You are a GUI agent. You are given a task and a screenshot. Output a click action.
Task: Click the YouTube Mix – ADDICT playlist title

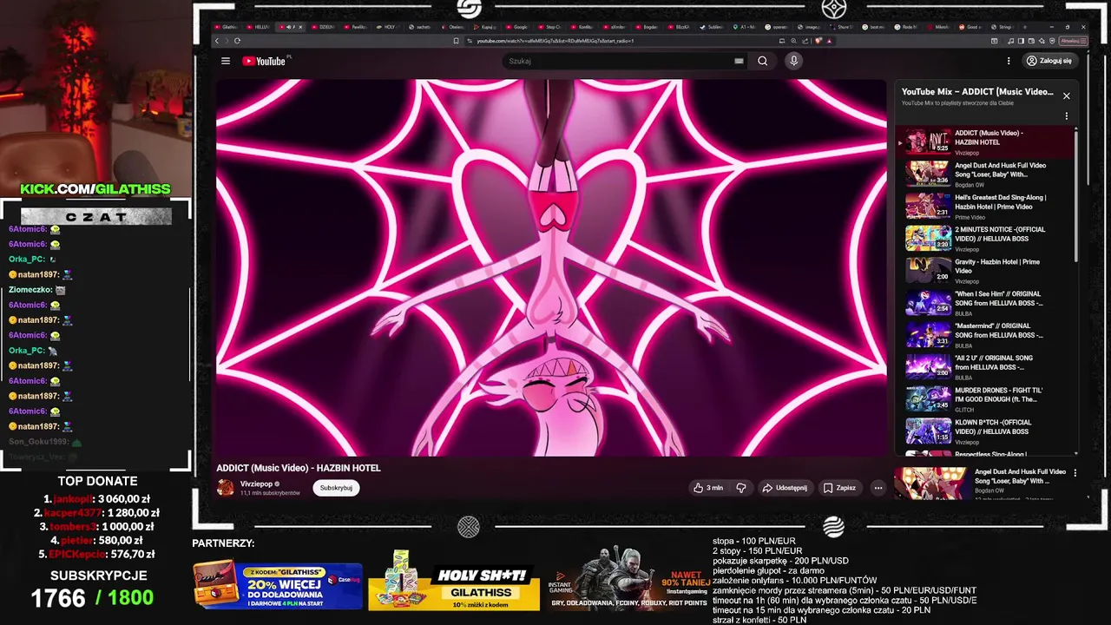click(x=977, y=91)
